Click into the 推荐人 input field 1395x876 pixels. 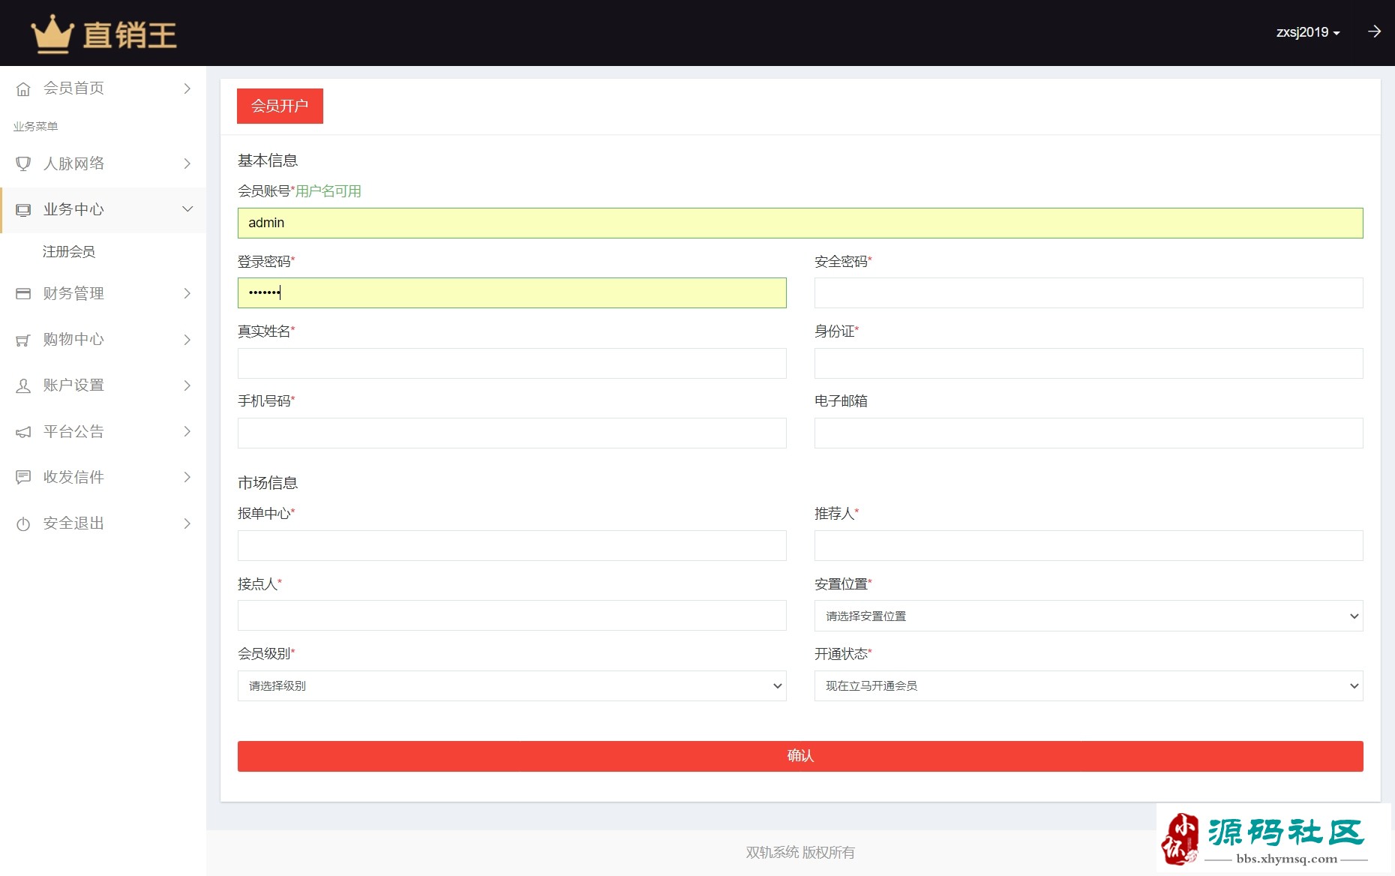coord(1088,545)
